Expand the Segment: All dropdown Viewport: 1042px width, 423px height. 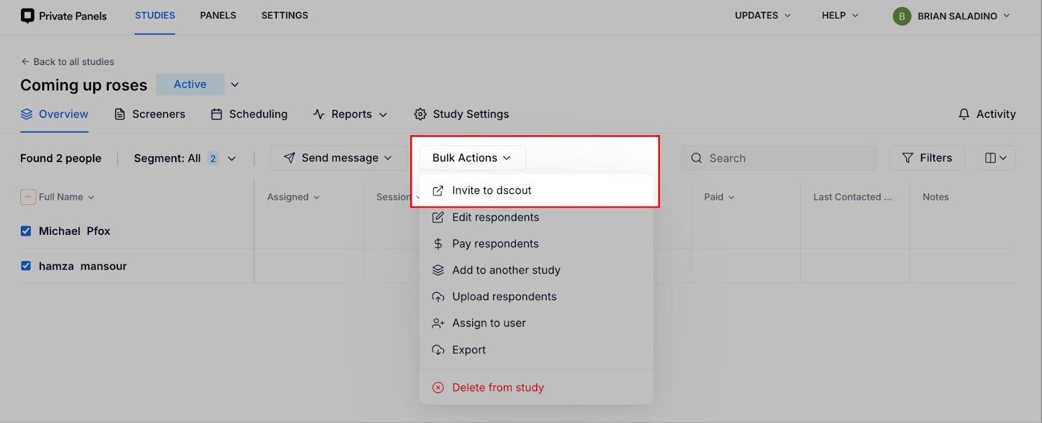pos(184,158)
